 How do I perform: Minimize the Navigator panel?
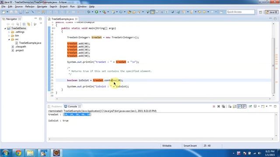pos(35,19)
